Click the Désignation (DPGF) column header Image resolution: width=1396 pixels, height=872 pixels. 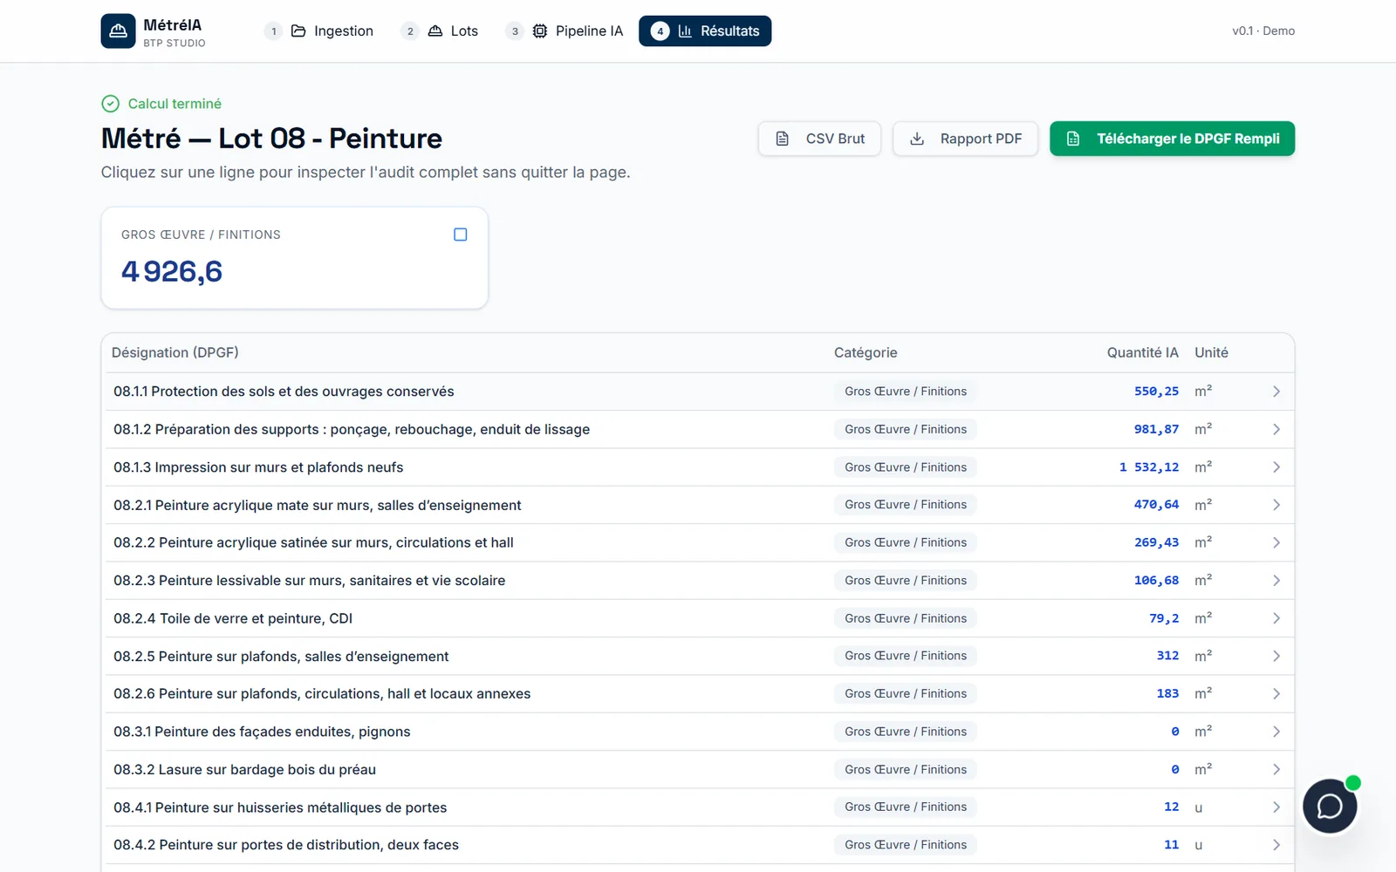[x=175, y=352]
